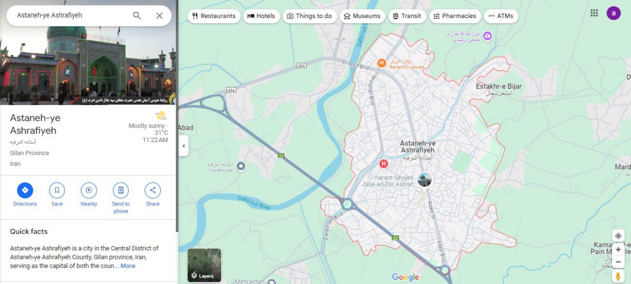The image size is (631, 284).
Task: Click Send to phone icon
Action: 121,190
